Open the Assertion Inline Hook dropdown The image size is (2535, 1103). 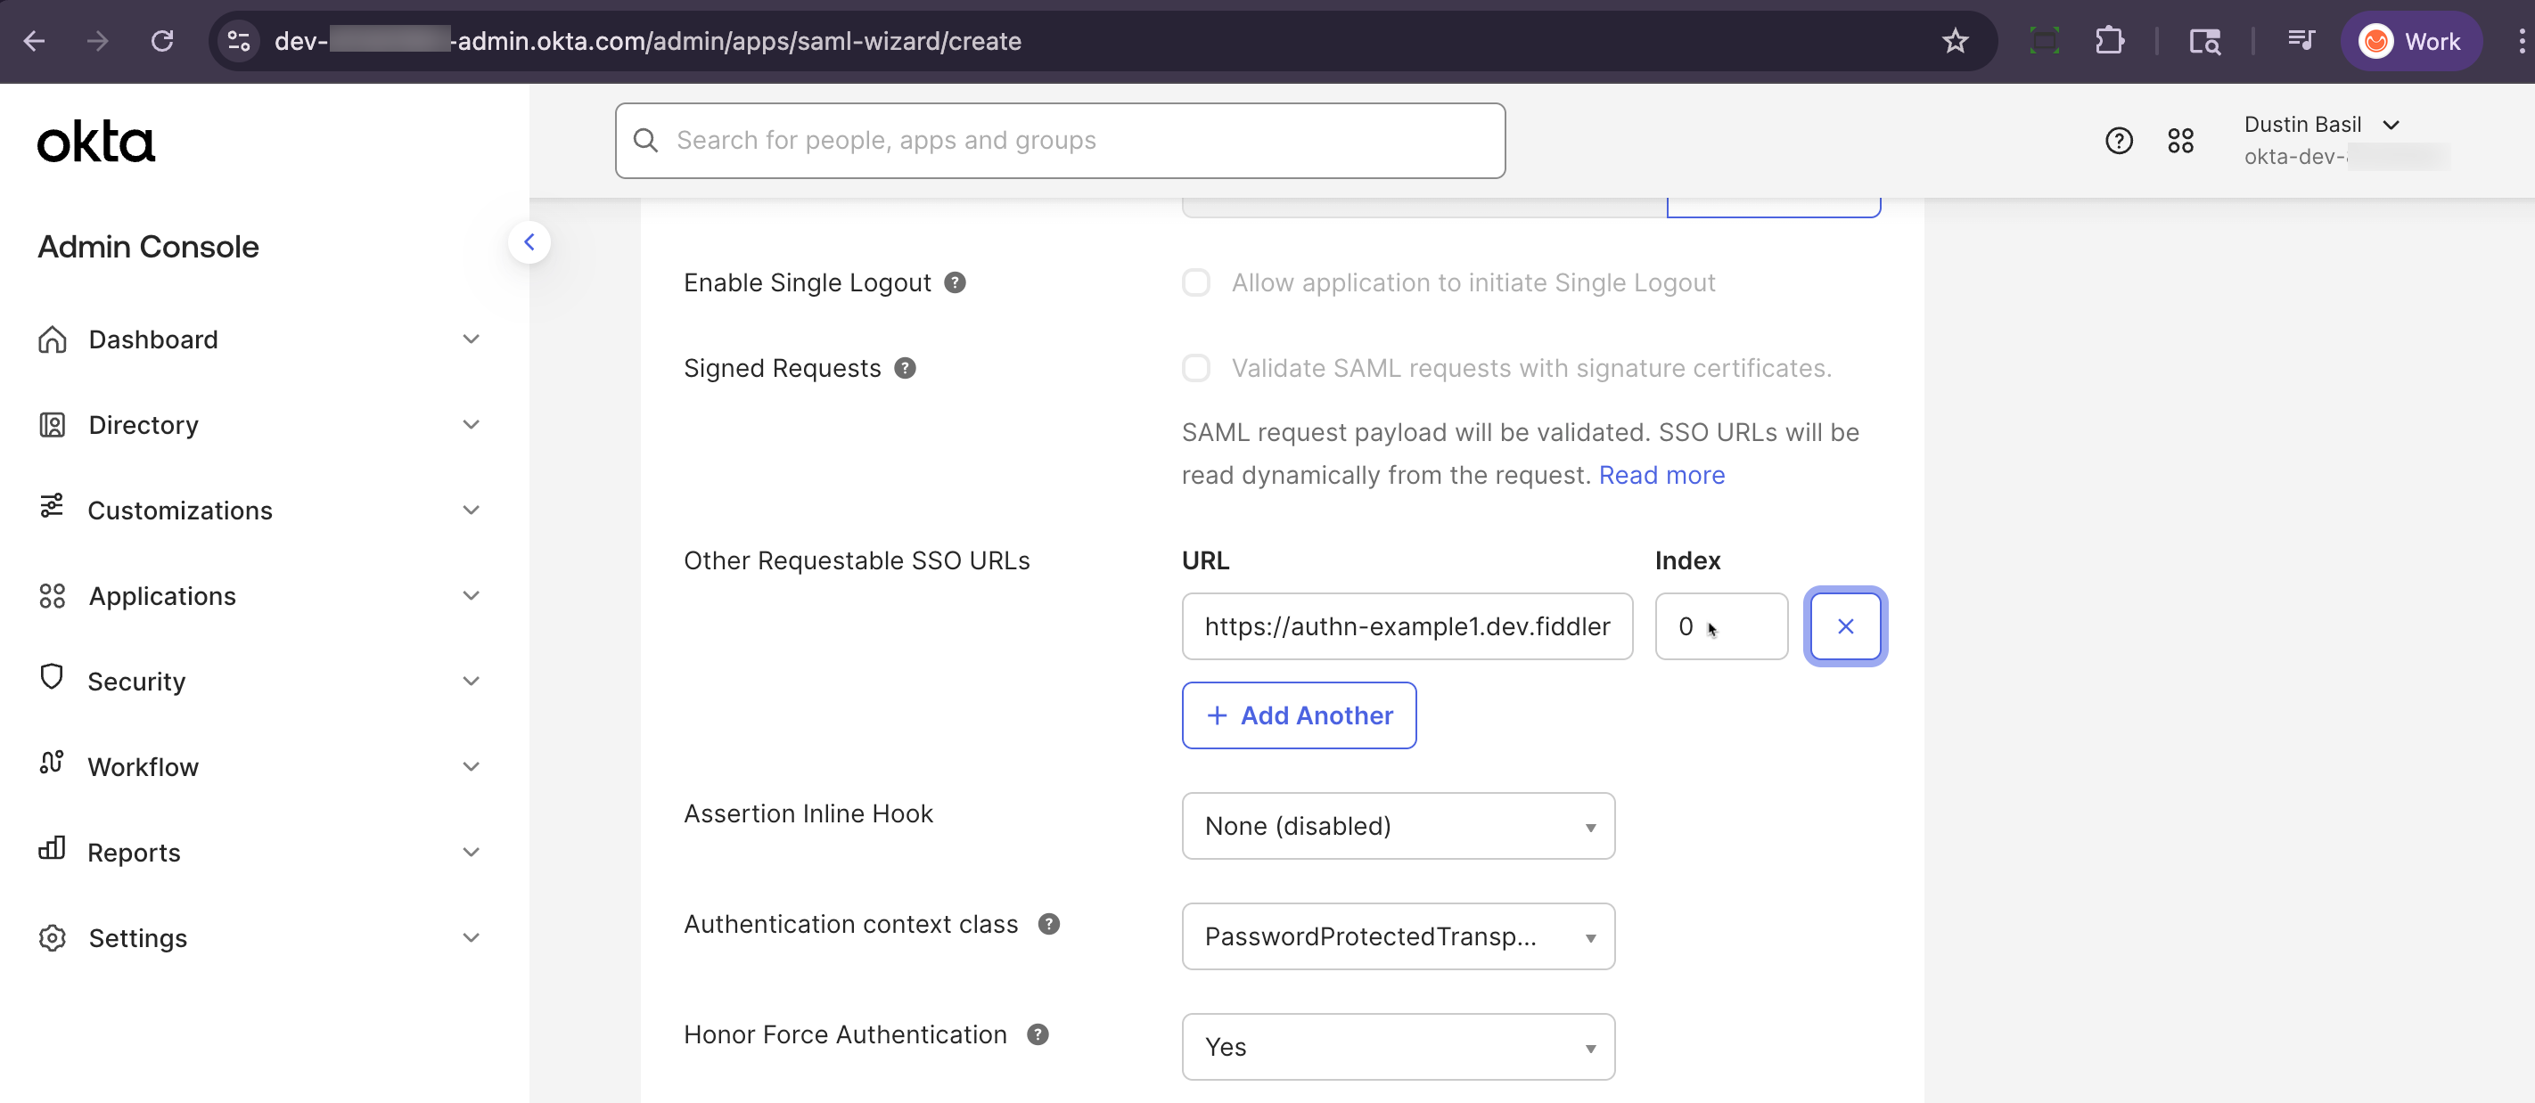1397,826
